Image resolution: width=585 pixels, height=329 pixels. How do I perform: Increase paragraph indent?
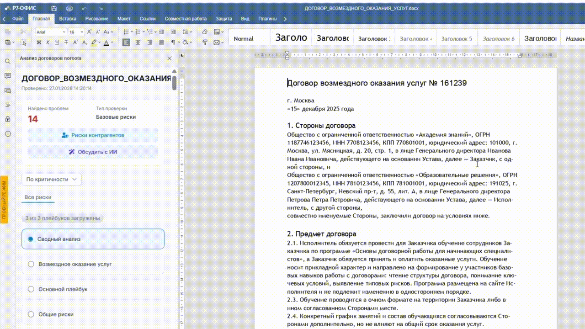(173, 32)
